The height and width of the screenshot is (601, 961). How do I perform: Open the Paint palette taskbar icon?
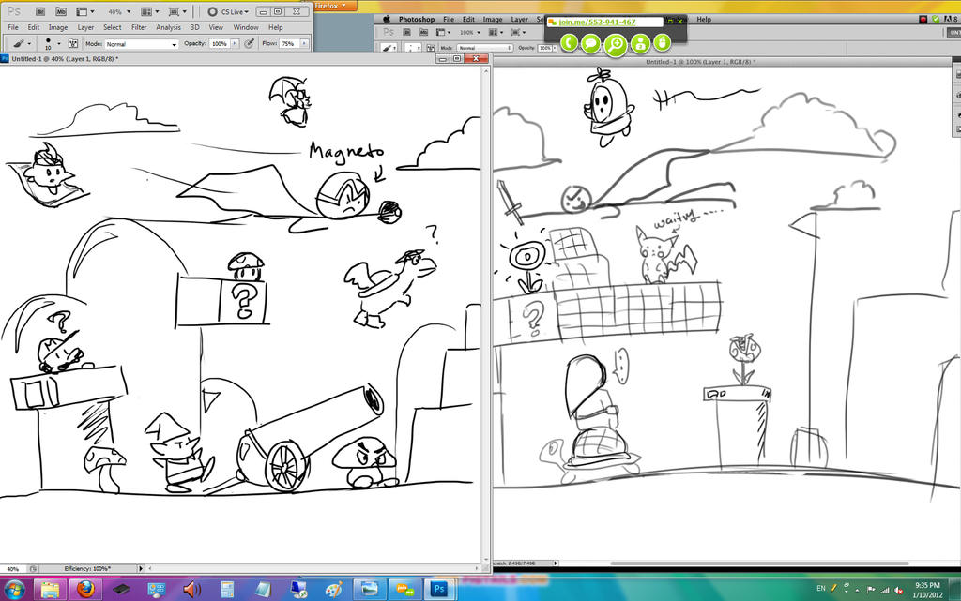pos(333,590)
